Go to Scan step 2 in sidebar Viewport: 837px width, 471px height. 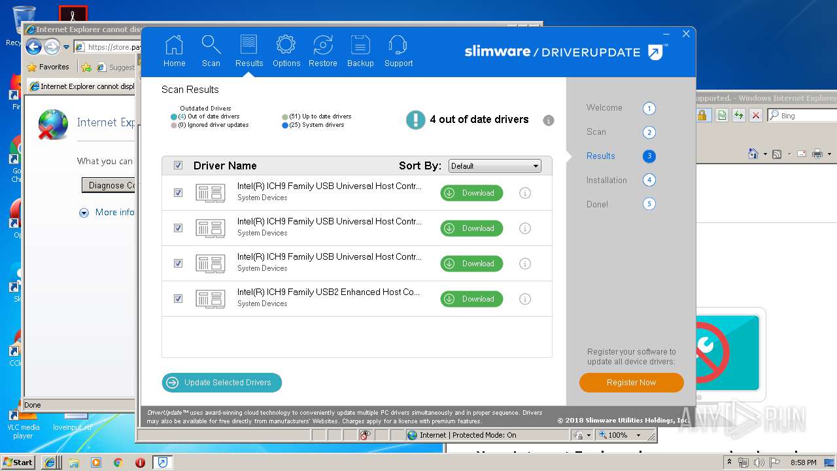pos(620,132)
